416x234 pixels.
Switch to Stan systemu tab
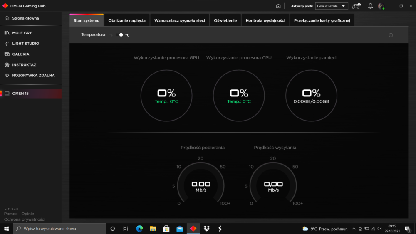[87, 20]
